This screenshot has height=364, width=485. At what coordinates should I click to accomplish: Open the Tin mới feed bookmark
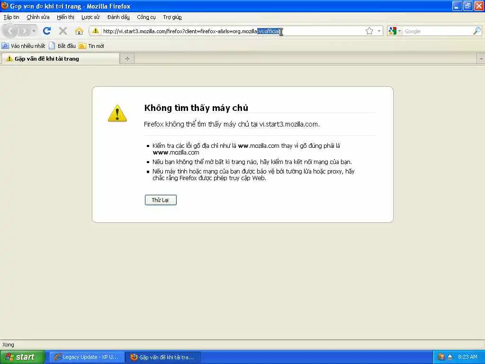point(91,46)
